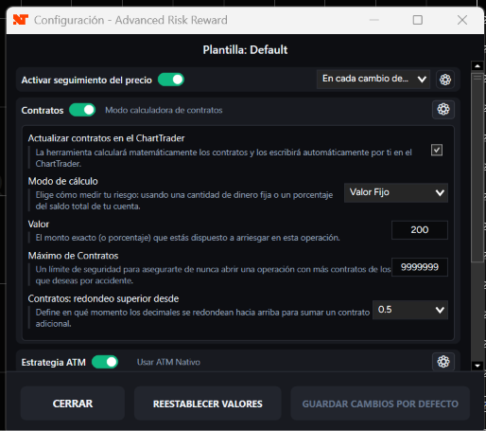Open gear settings for Estrategia ATM section
This screenshot has width=486, height=431.
443,362
